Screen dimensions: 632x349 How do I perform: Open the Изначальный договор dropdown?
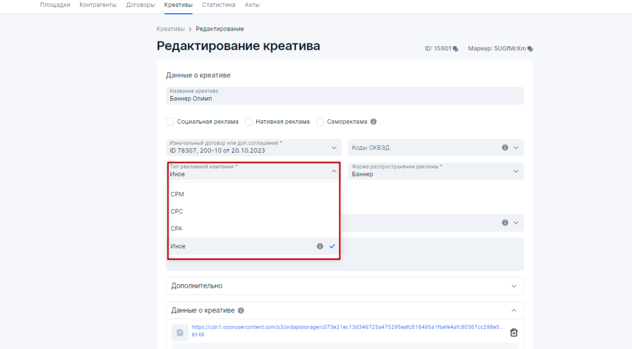click(x=254, y=148)
